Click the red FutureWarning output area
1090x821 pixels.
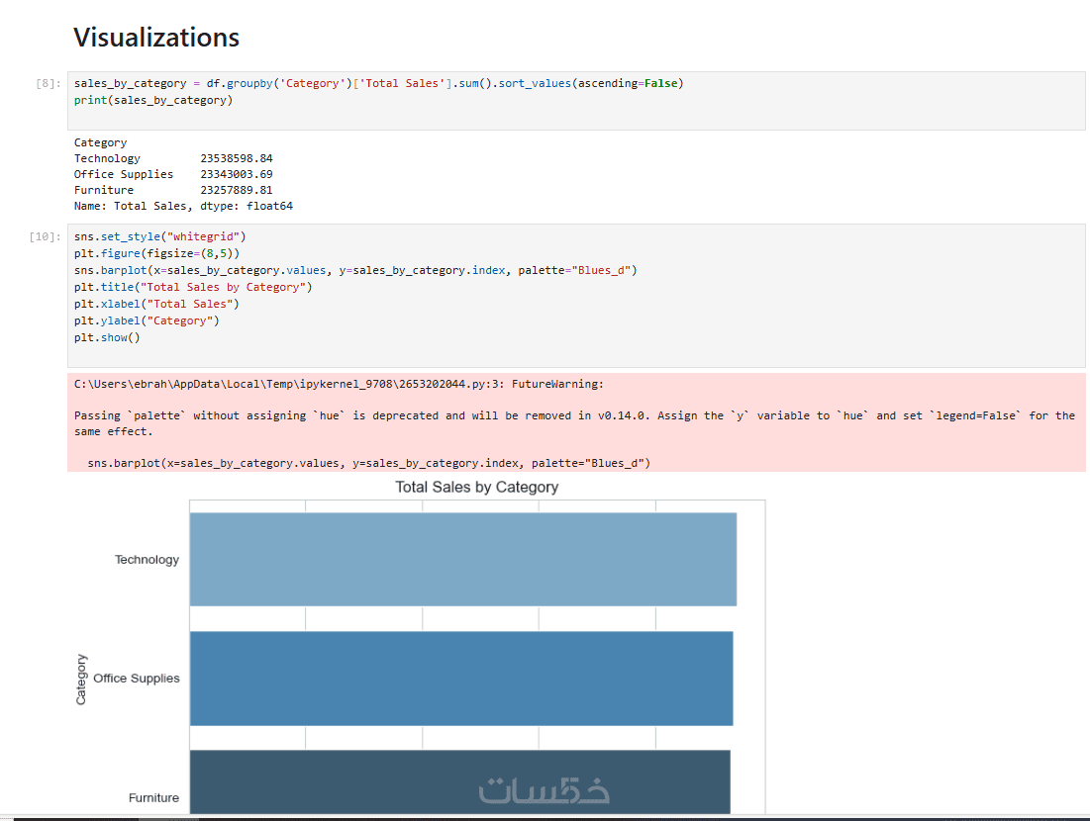click(574, 422)
